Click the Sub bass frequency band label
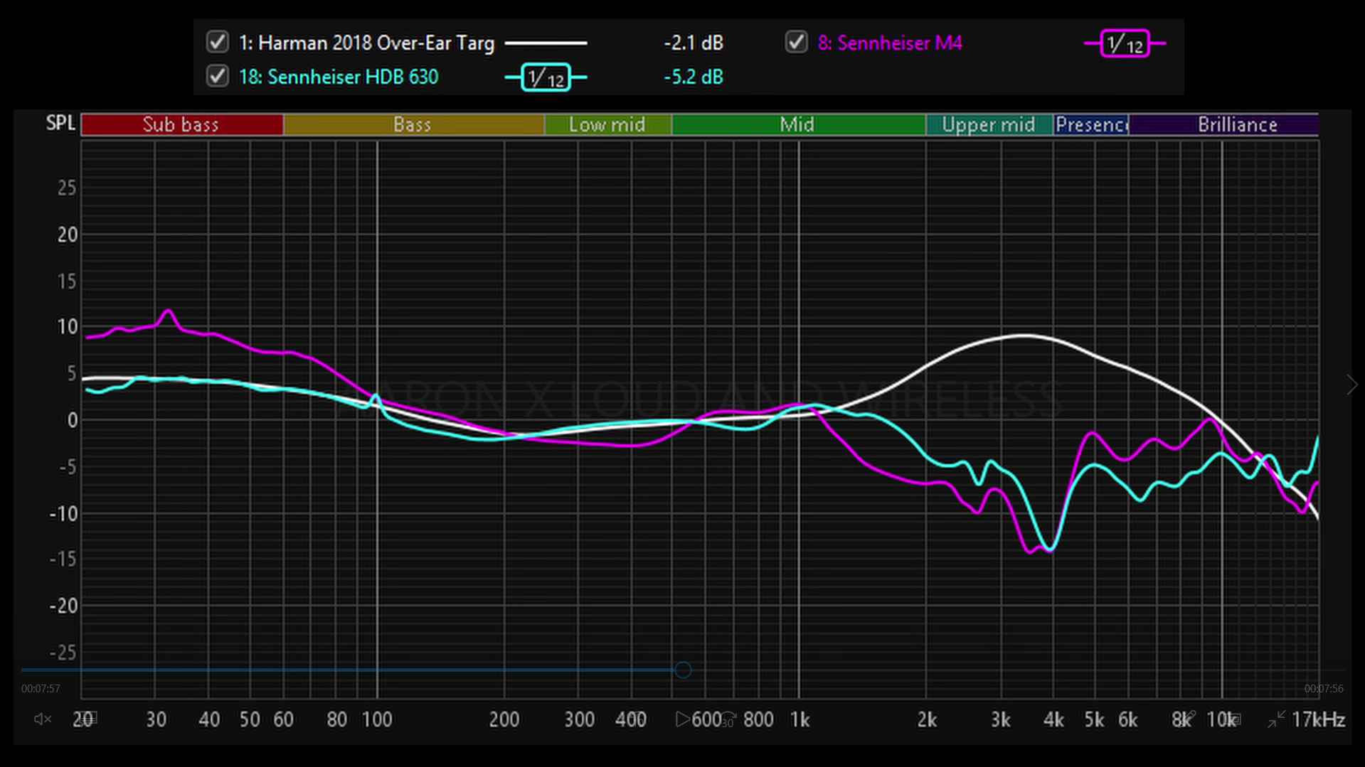The image size is (1365, 767). (181, 124)
